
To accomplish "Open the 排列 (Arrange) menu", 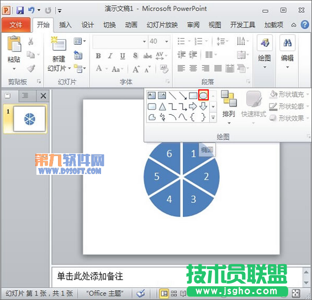I will 229,108.
